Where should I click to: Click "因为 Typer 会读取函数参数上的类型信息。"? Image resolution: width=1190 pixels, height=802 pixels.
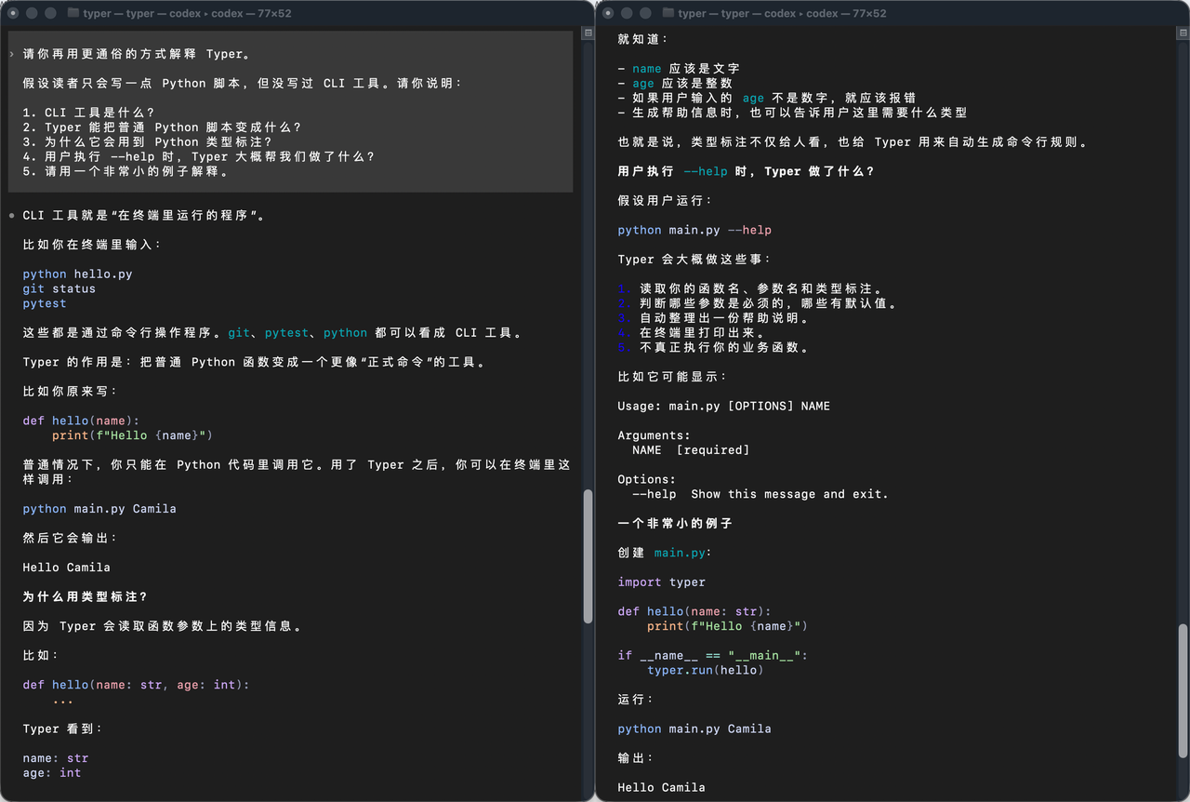point(163,626)
